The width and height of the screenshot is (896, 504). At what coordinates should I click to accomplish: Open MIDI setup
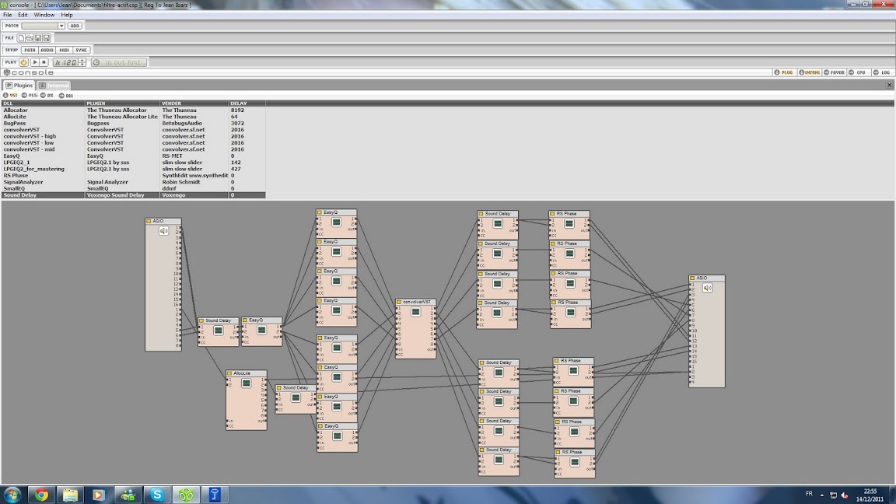click(x=64, y=51)
